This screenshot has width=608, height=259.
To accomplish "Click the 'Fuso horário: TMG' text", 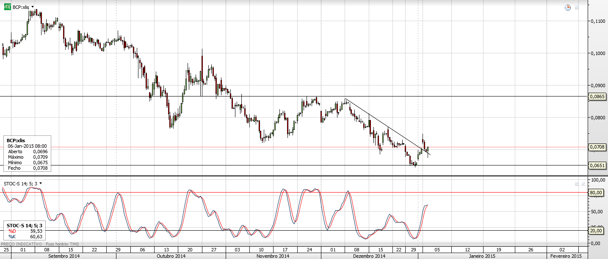I will click(x=62, y=244).
